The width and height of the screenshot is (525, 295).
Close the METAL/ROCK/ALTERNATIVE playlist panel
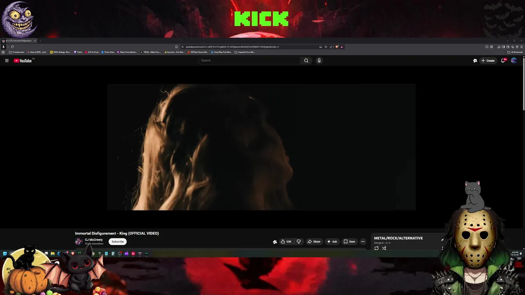443,240
